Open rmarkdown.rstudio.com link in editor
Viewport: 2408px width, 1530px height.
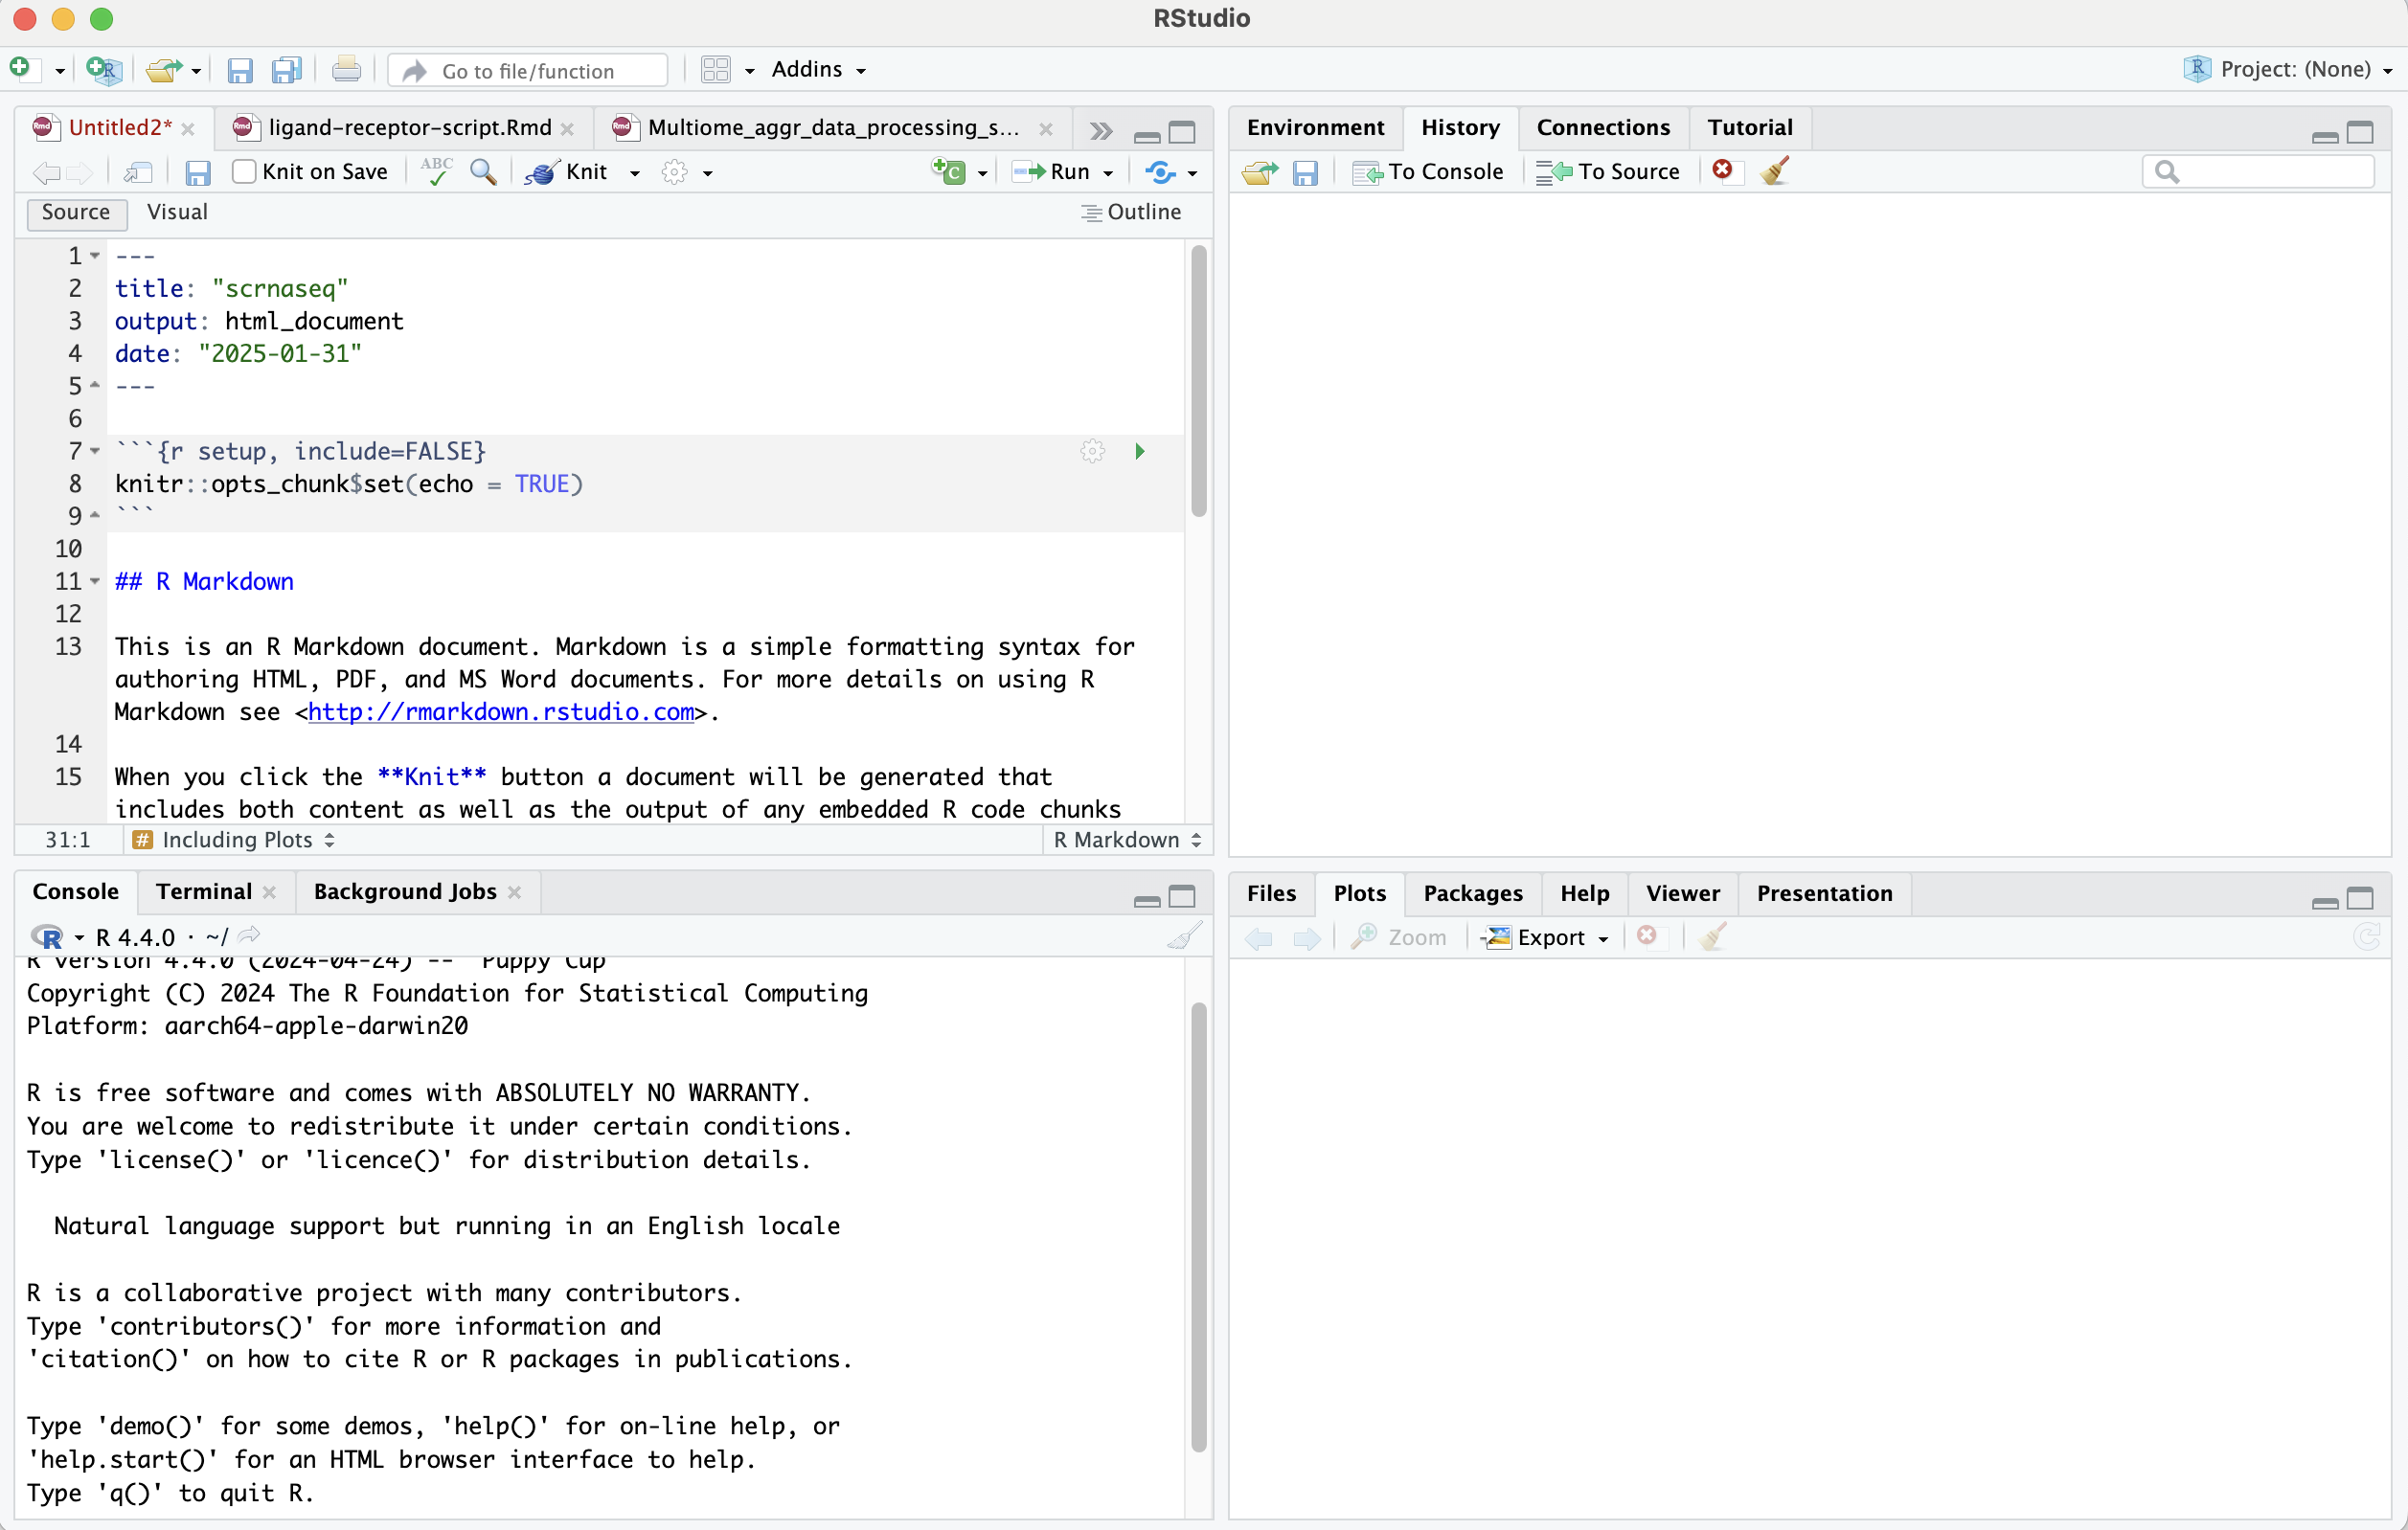pyautogui.click(x=501, y=711)
